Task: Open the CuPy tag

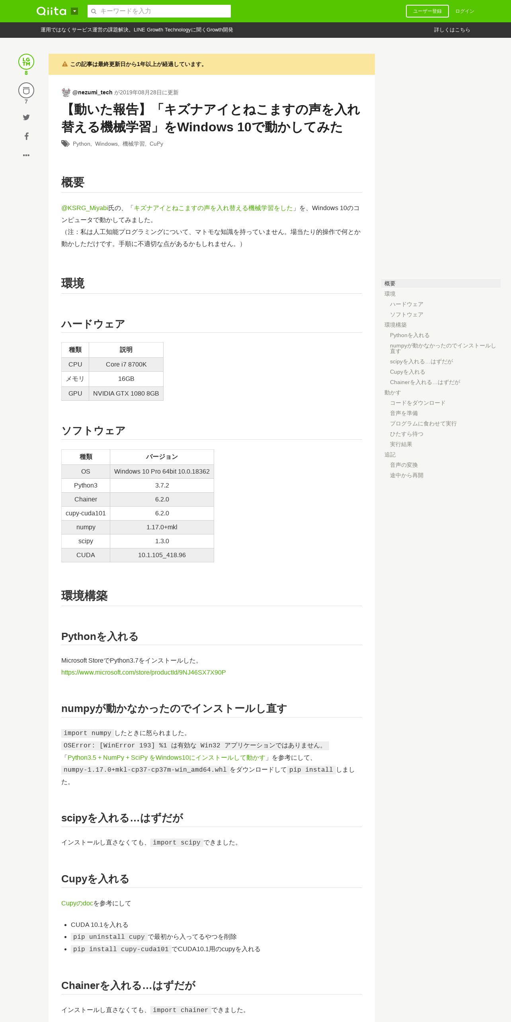Action: (156, 144)
